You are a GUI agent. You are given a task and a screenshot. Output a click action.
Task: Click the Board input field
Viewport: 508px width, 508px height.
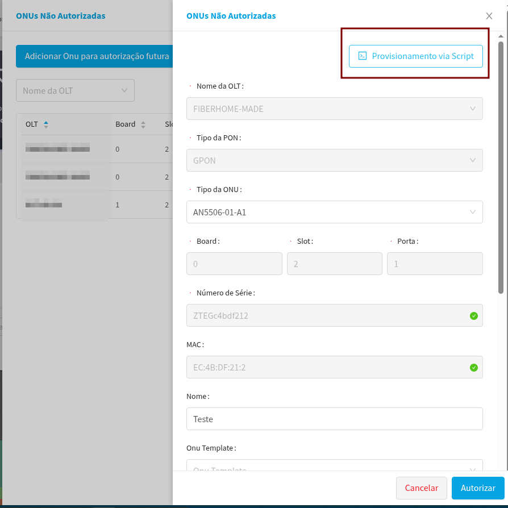point(234,264)
